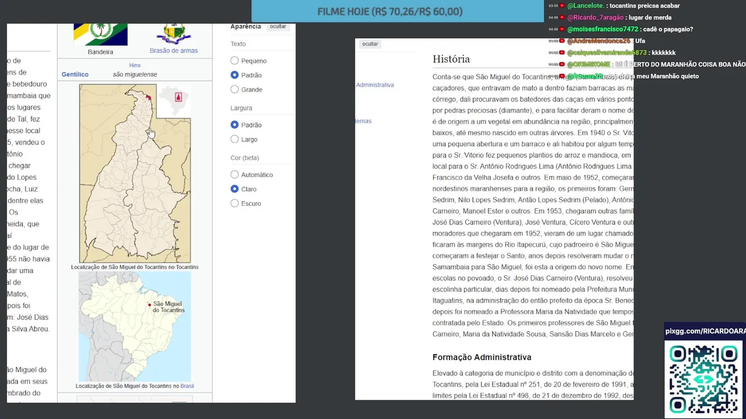The image size is (746, 419).
Task: Click username @moisesfrancisco7472 in chat
Action: point(603,29)
